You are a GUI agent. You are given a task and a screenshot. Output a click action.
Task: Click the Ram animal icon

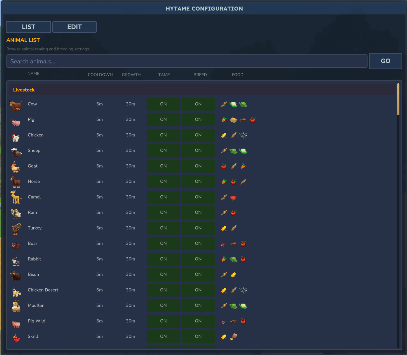click(x=16, y=213)
